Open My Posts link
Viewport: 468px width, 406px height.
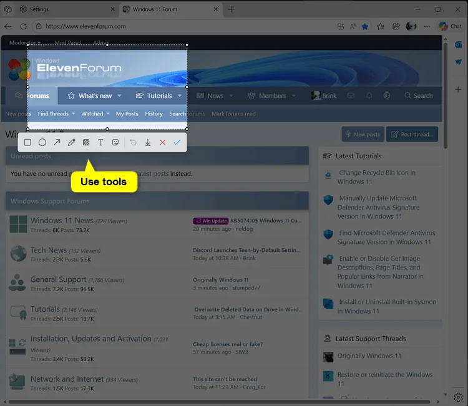(x=127, y=114)
